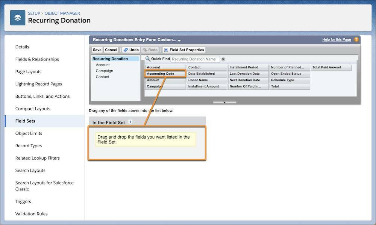Open Triggers in sidebar
The width and height of the screenshot is (376, 225).
23,201
